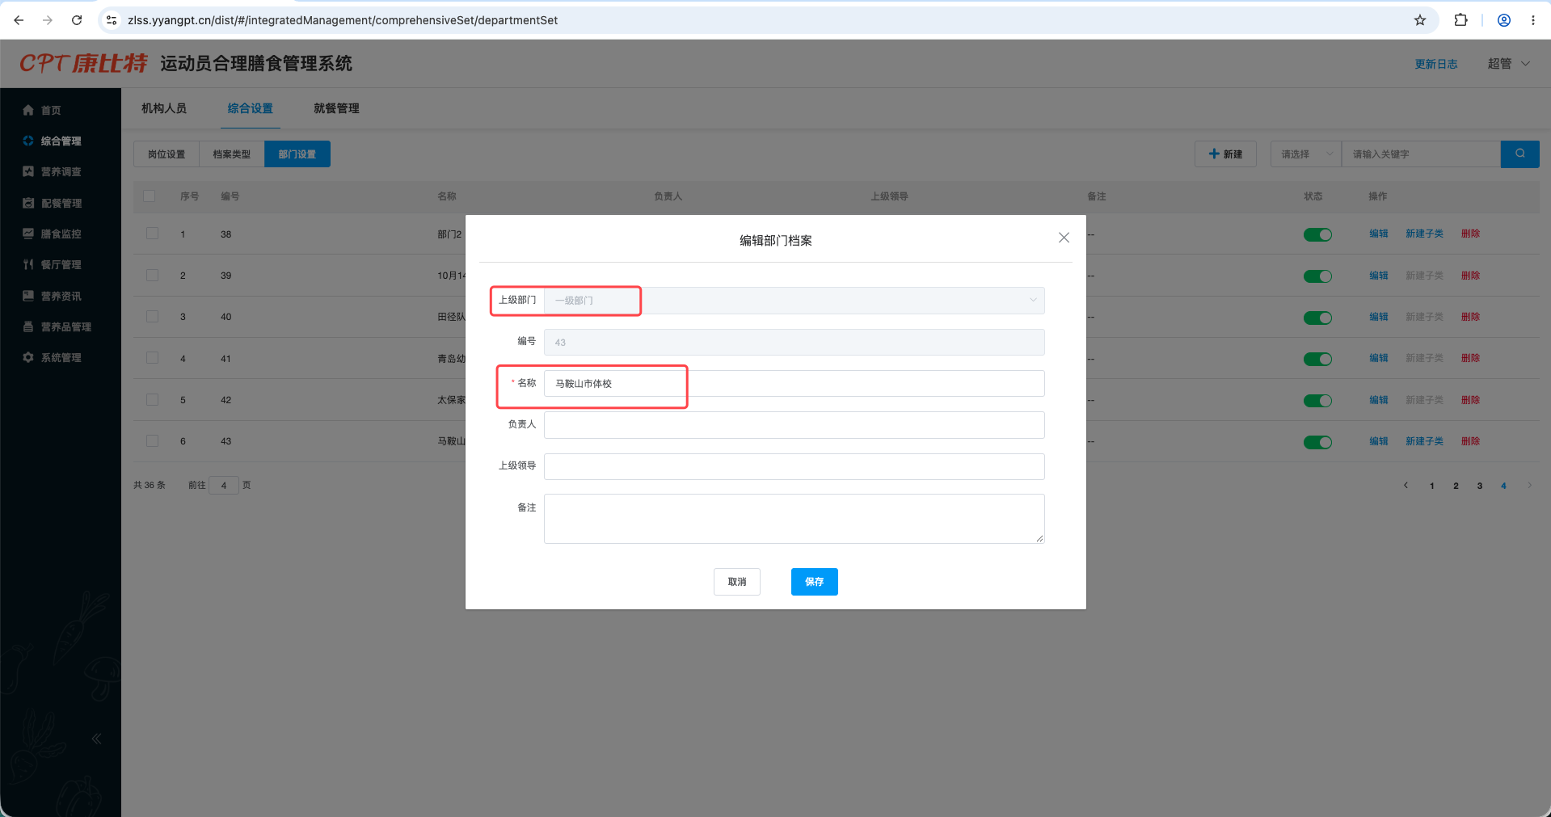1551x817 pixels.
Task: Open the 请选择 filter dropdown
Action: point(1306,154)
